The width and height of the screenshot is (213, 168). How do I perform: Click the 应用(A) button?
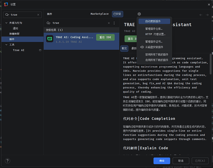[200, 161]
